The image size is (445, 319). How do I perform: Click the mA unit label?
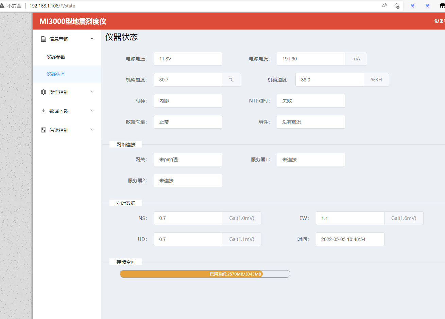pyautogui.click(x=356, y=59)
